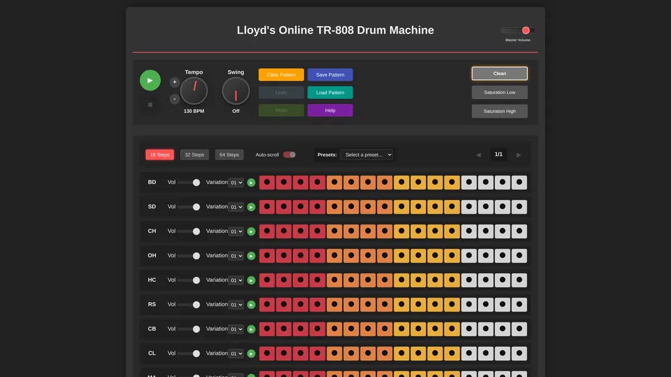Image resolution: width=671 pixels, height=377 pixels.
Task: Preview the HC sound with its play icon
Action: tap(251, 280)
